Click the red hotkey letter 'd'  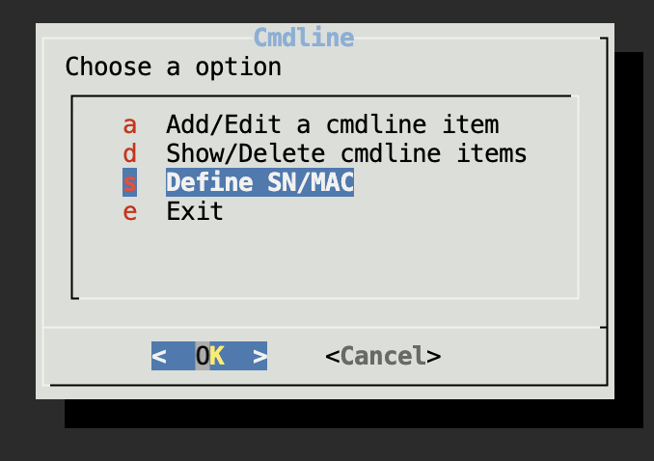130,153
